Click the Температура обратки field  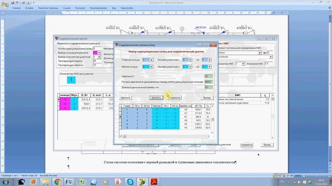(x=97, y=66)
